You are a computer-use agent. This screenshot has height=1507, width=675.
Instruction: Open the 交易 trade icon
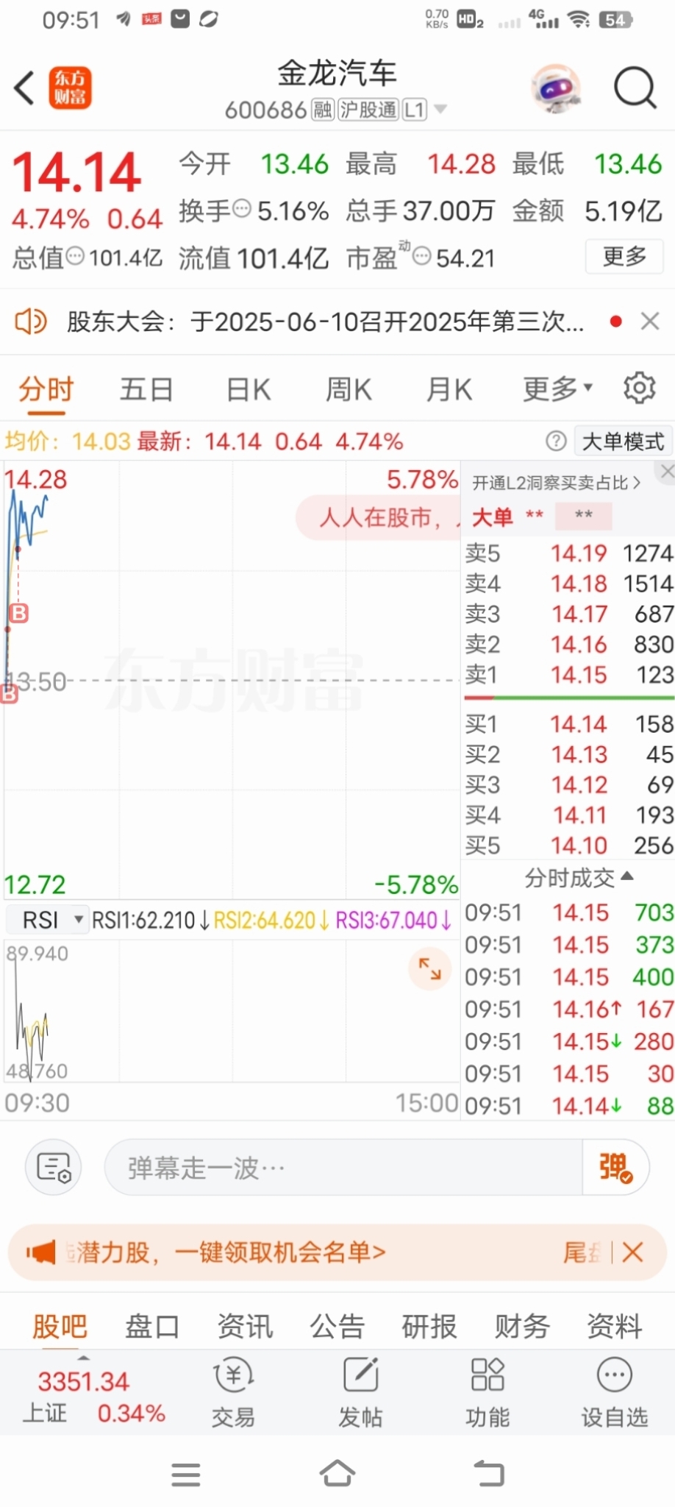pos(233,1391)
